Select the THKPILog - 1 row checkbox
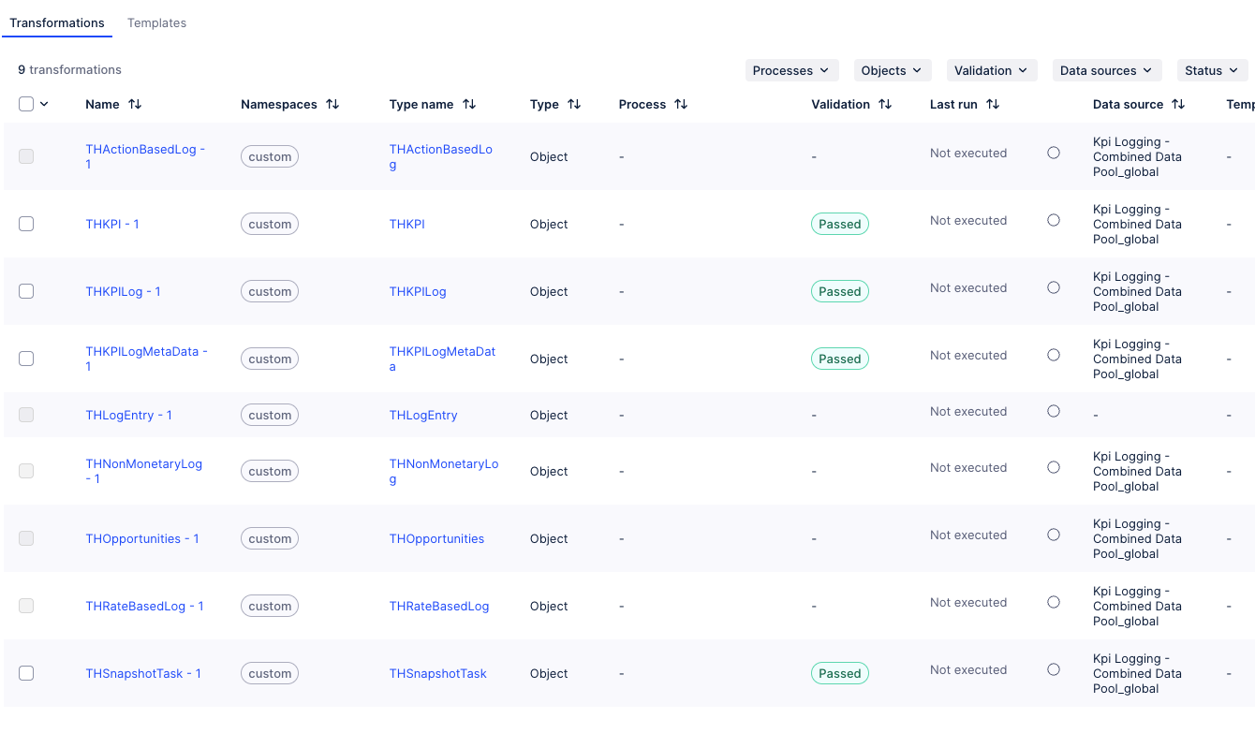 click(26, 291)
